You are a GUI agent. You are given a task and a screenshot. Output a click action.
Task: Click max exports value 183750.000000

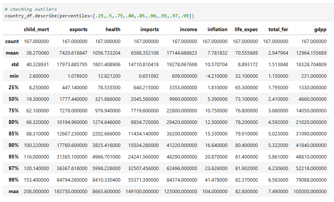71,191
